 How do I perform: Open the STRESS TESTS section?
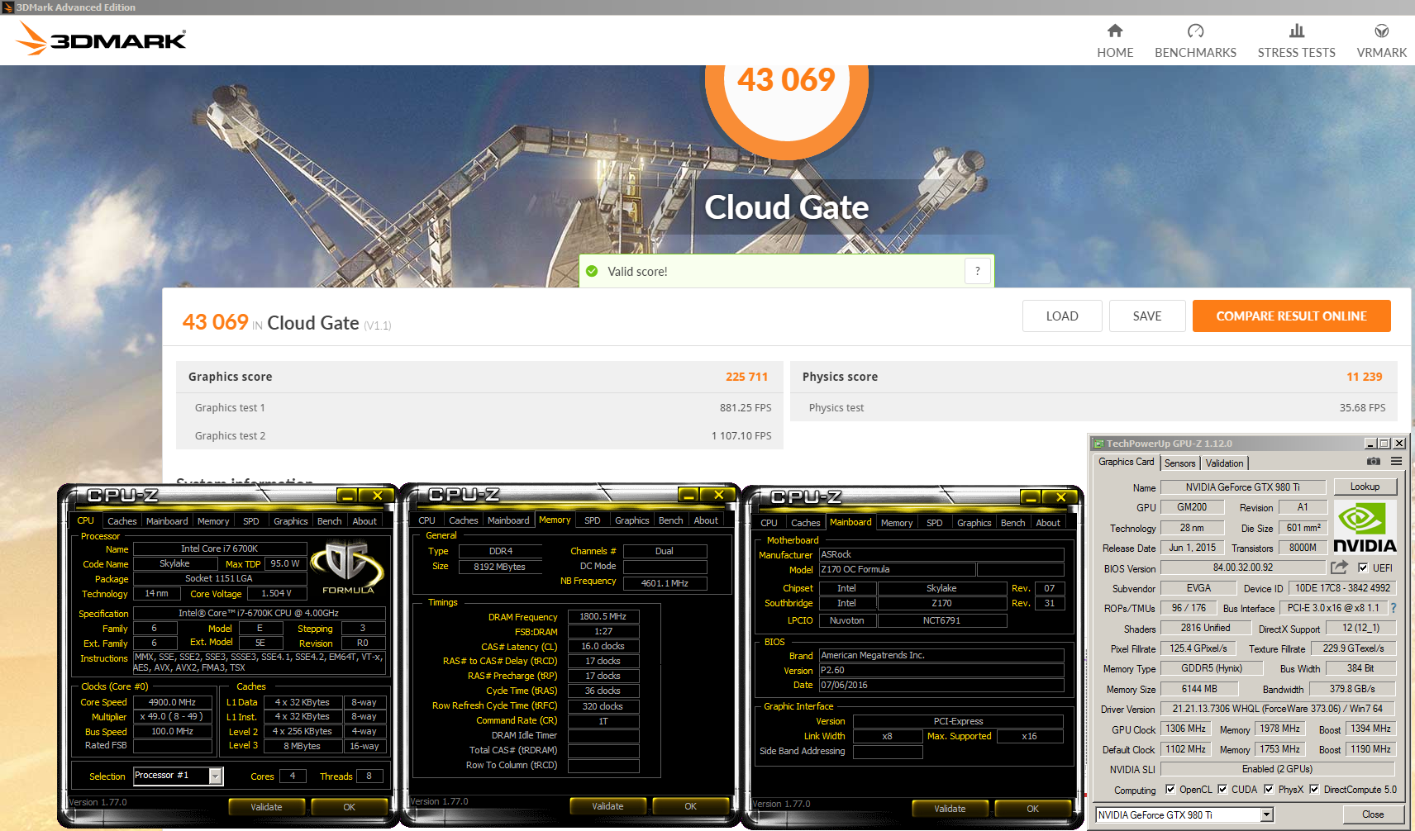click(x=1296, y=41)
